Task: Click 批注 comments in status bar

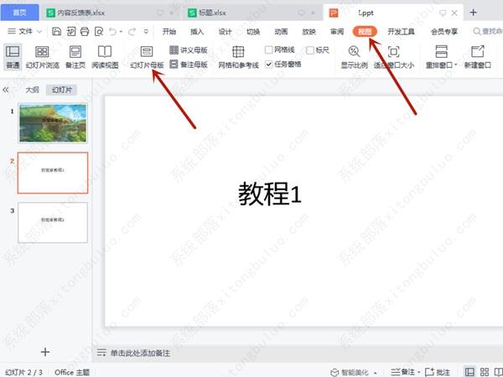Action: pos(438,372)
